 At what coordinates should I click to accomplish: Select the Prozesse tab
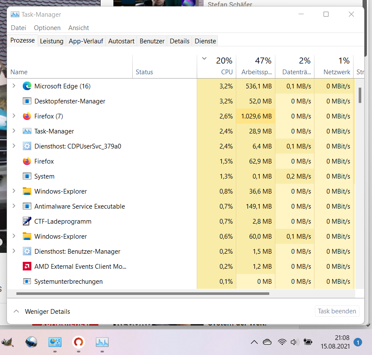click(x=22, y=40)
